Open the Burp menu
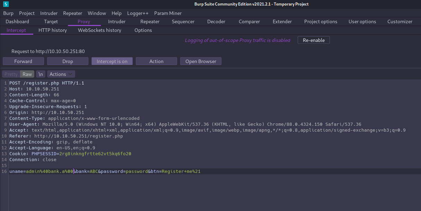This screenshot has height=211, width=421. tap(8, 13)
